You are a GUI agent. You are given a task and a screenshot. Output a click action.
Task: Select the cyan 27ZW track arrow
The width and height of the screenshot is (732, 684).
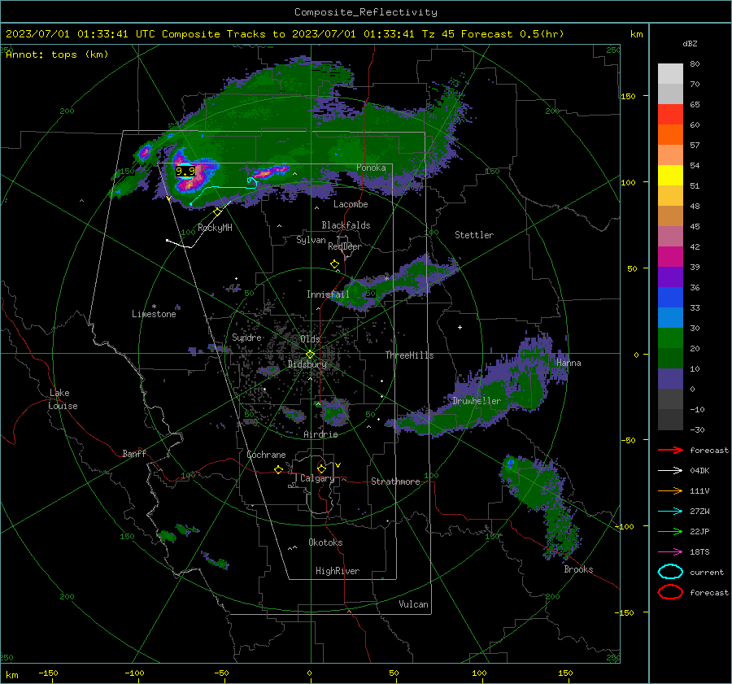tap(670, 512)
